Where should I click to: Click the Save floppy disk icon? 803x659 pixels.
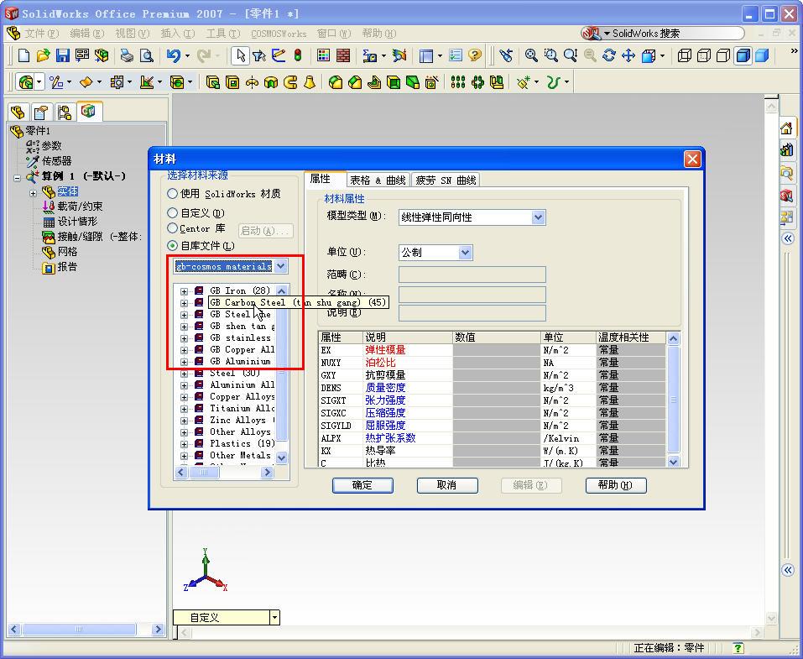[62, 55]
